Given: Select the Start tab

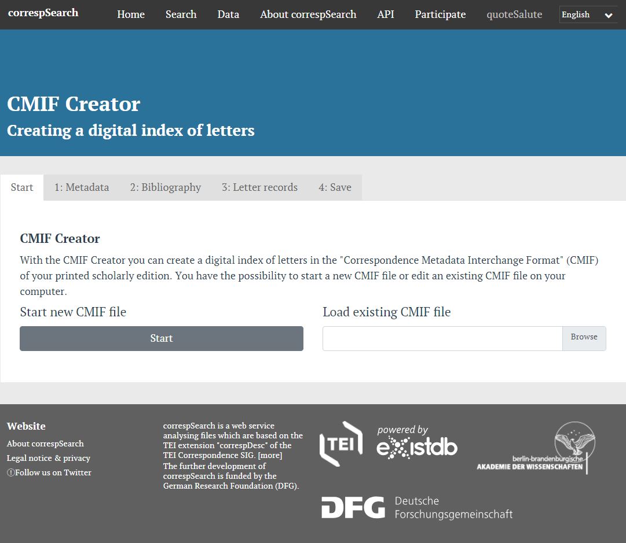Looking at the screenshot, I should (22, 187).
